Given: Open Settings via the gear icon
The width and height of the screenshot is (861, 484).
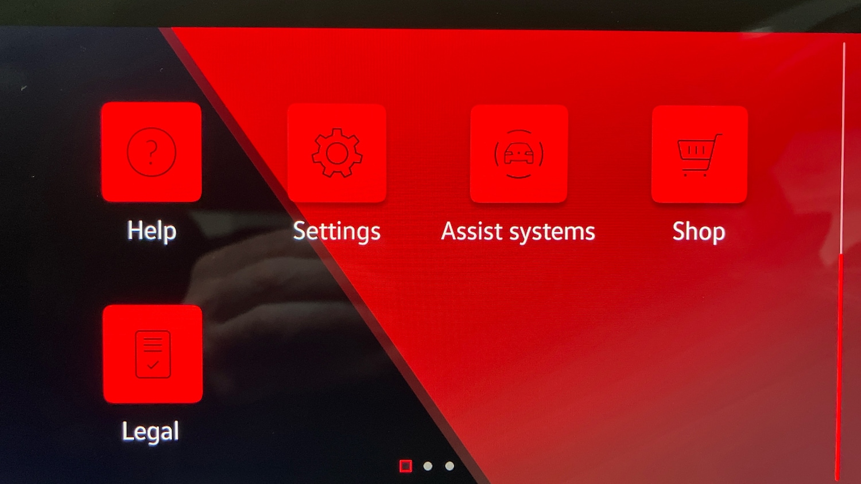Looking at the screenshot, I should [337, 153].
